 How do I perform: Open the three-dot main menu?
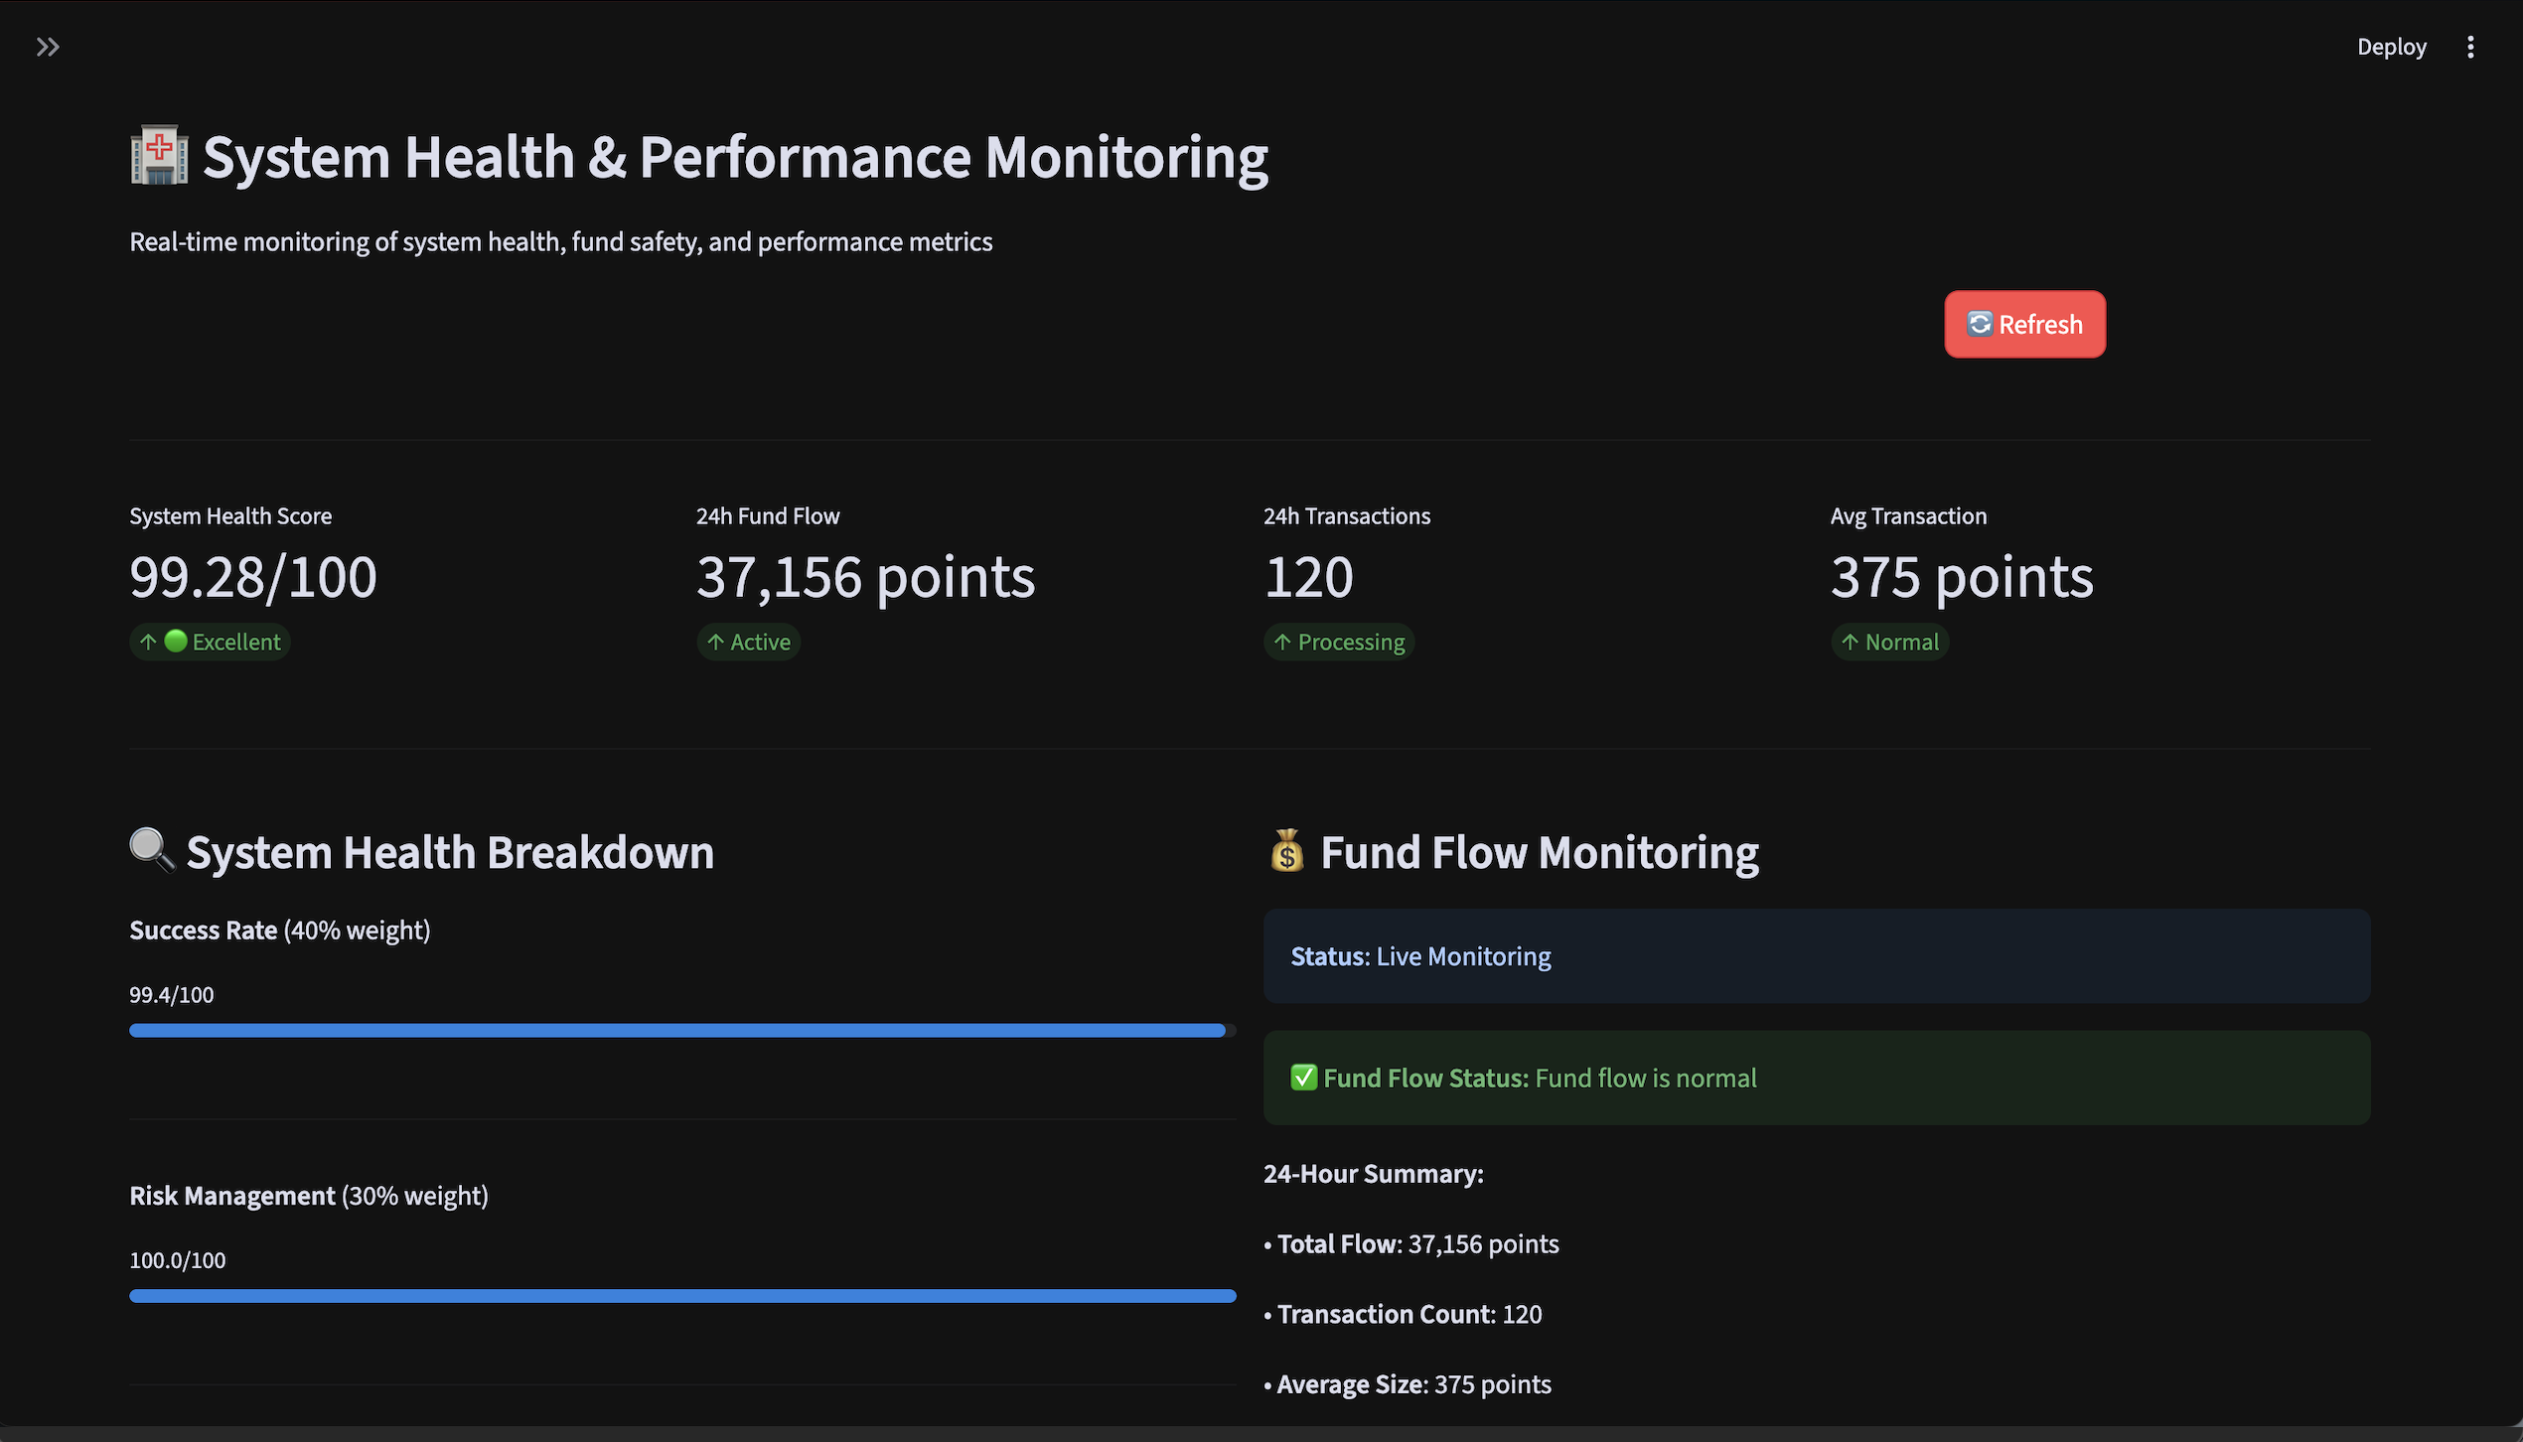2469,47
